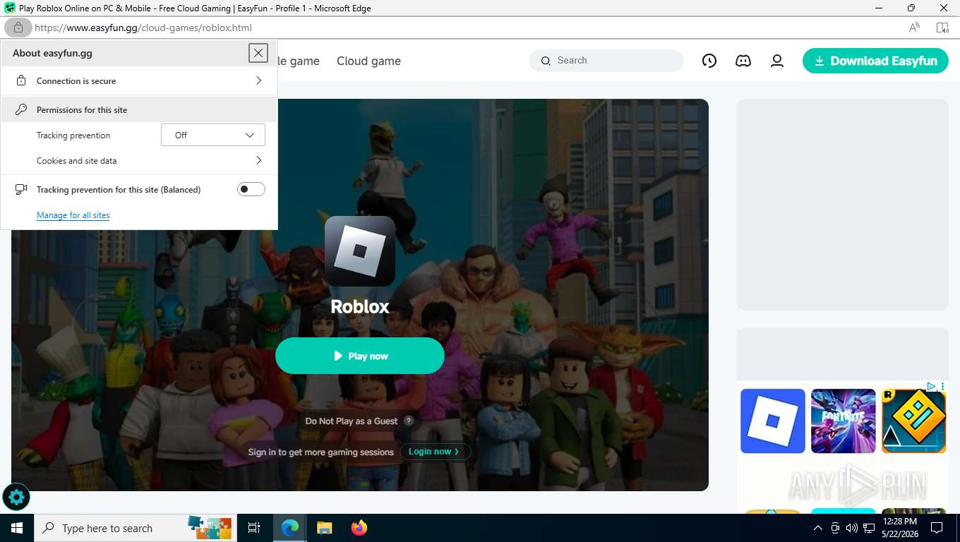
Task: Open Roblox ad thumbnail
Action: 773,421
